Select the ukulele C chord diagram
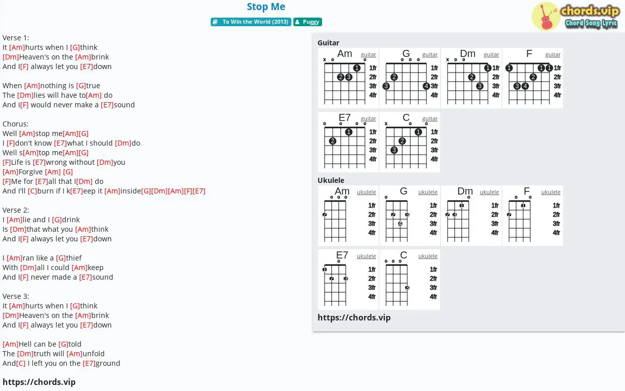625x391 pixels. (x=410, y=280)
